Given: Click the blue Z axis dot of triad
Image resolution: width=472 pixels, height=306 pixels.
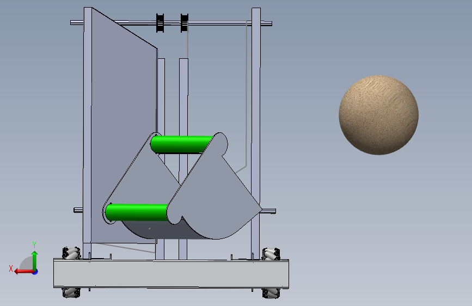Looking at the screenshot, I should [35, 272].
